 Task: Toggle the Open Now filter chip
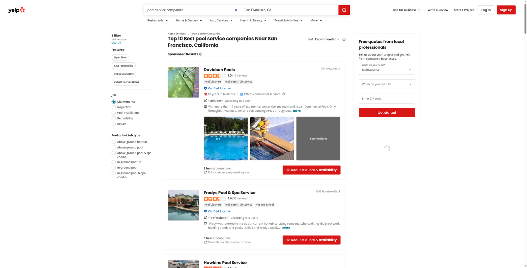(x=120, y=57)
